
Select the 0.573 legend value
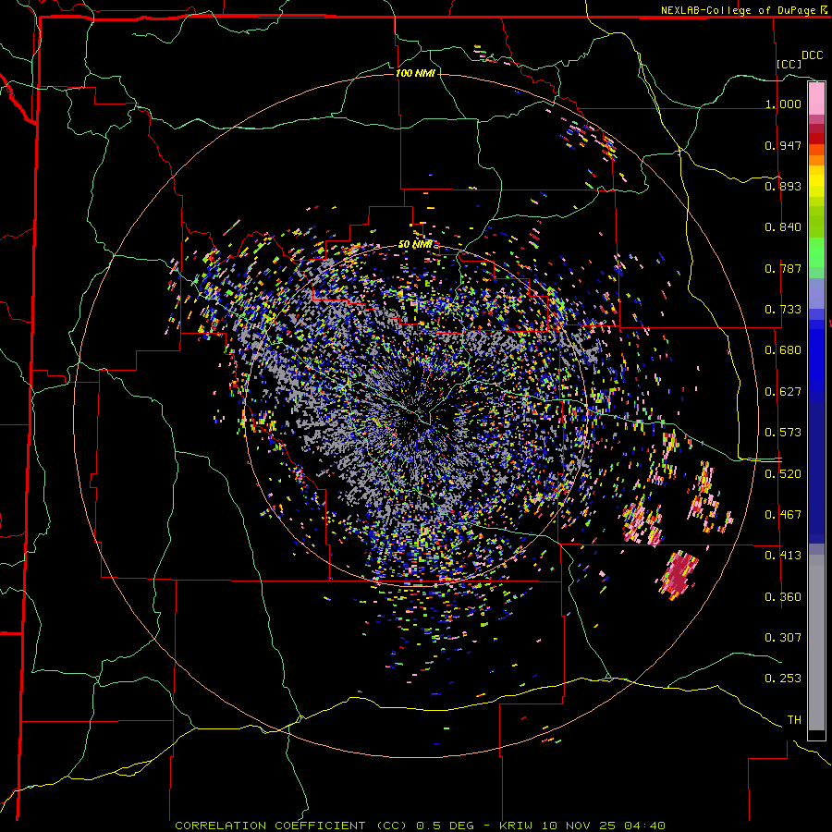pos(783,433)
